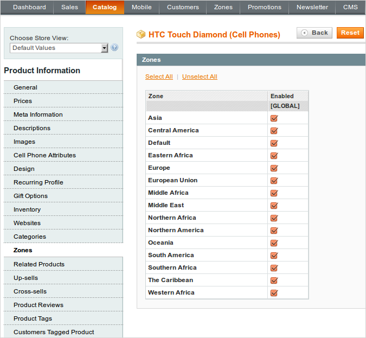This screenshot has height=338, width=366.
Task: Open the Mobile menu
Action: click(142, 7)
